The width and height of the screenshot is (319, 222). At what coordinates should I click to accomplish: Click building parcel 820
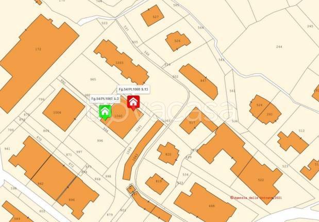tap(168, 153)
